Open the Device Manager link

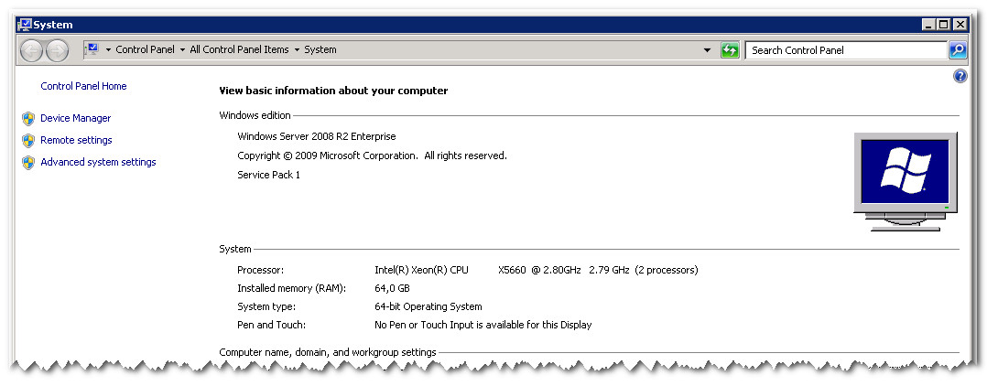[x=75, y=118]
